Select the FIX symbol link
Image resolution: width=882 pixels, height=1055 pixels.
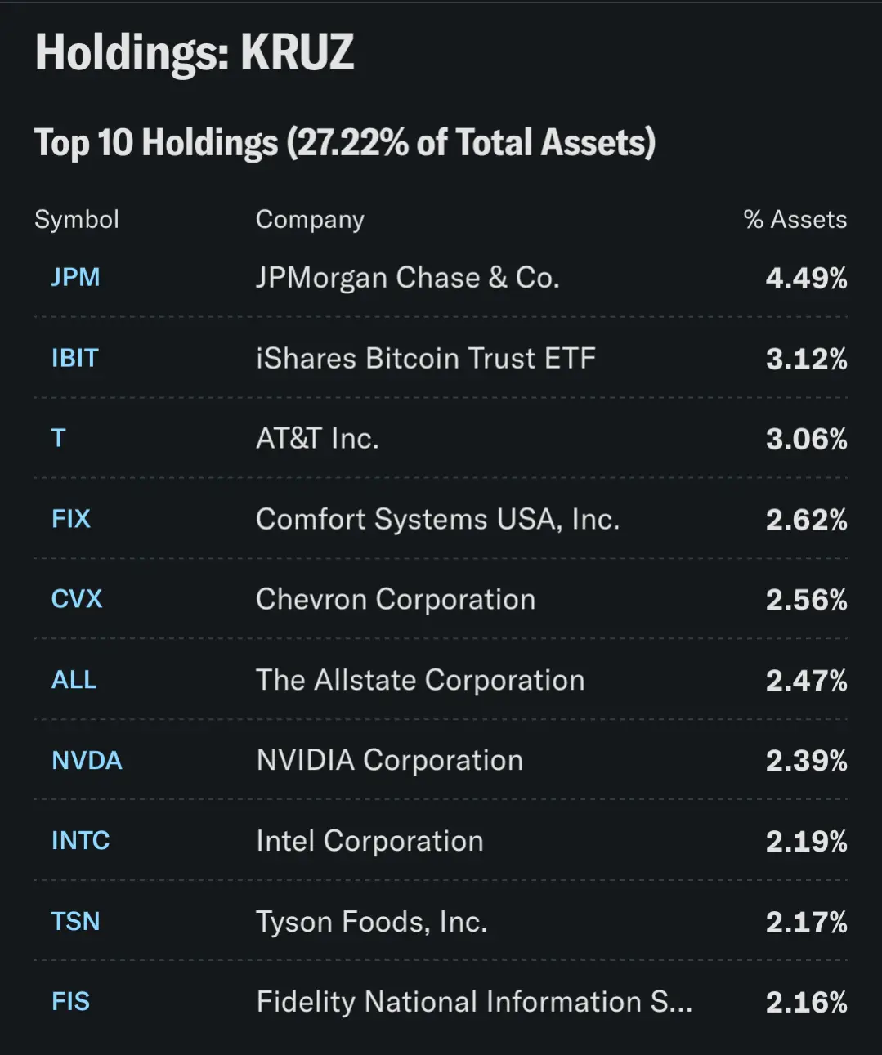pyautogui.click(x=71, y=519)
